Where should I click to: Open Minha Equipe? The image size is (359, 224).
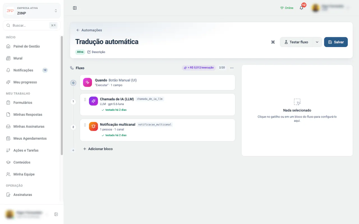pos(32,174)
